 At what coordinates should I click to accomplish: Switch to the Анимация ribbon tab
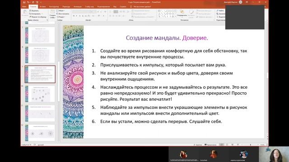tap(78, 7)
